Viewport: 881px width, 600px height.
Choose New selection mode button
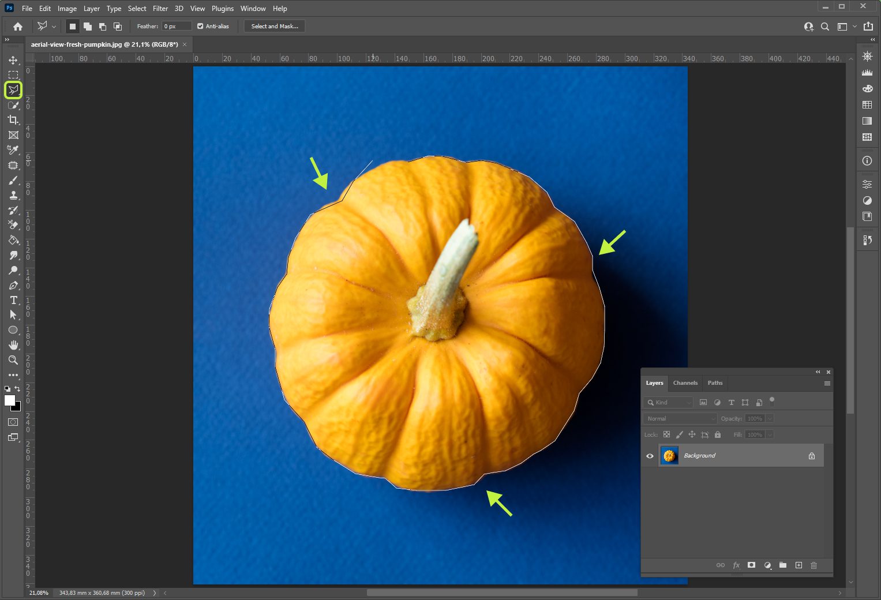(x=72, y=27)
